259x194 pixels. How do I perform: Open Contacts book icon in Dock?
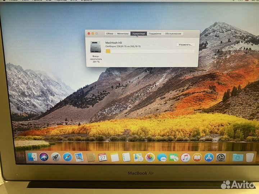point(91,157)
